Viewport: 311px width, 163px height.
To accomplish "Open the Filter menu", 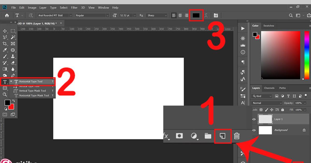I will point(74,8).
